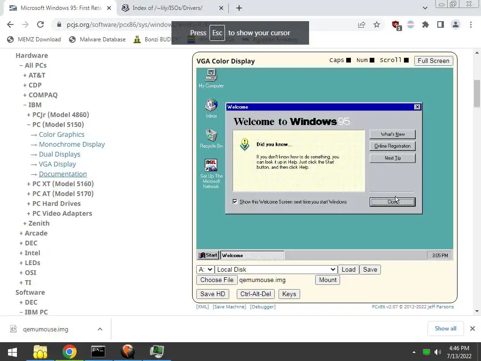Open the Inbox desktop icon
The width and height of the screenshot is (481, 361).
(x=211, y=109)
